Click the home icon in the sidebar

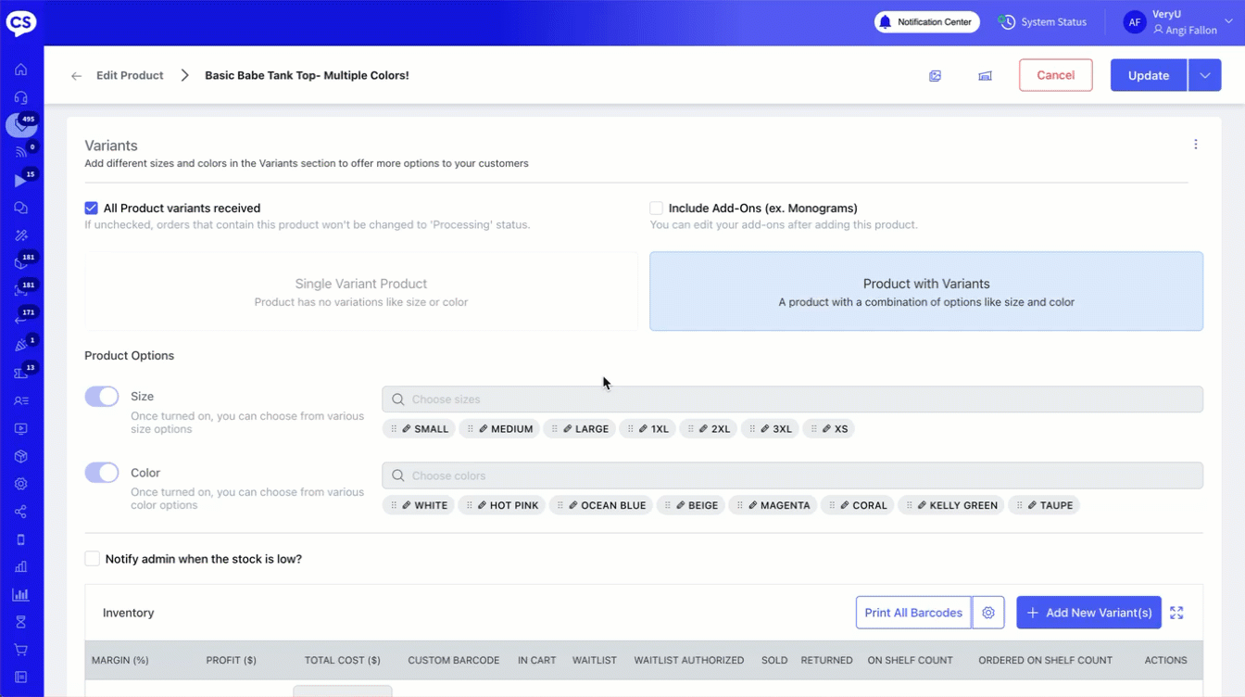tap(20, 70)
